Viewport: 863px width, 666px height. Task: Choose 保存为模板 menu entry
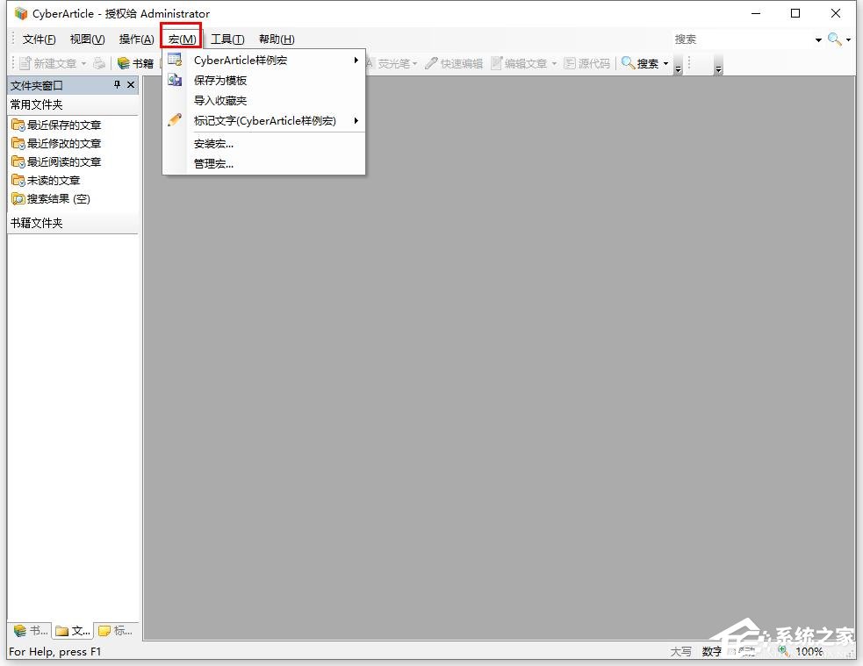(263, 81)
